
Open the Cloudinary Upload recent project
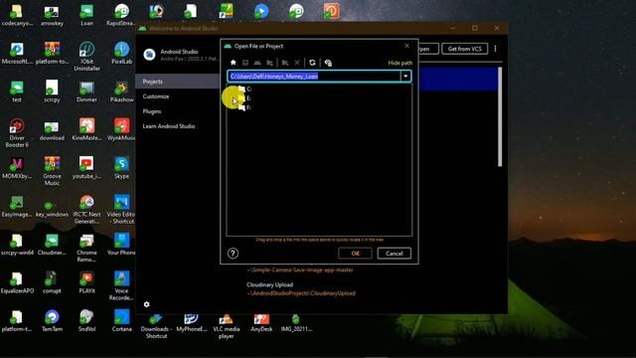[x=301, y=289]
